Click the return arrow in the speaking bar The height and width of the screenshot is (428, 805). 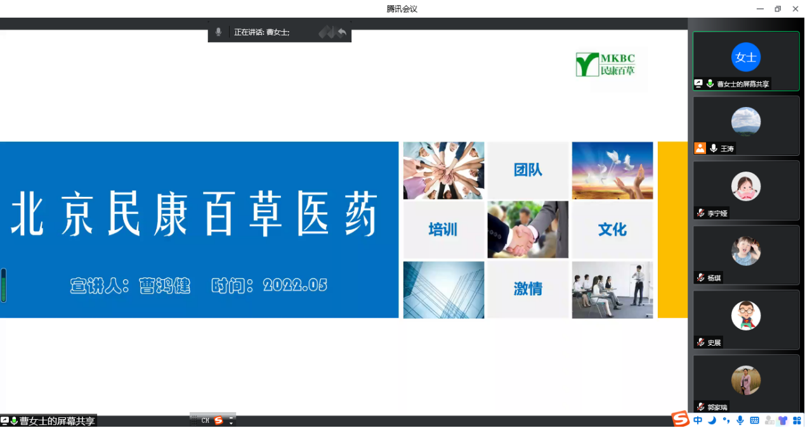tap(343, 32)
